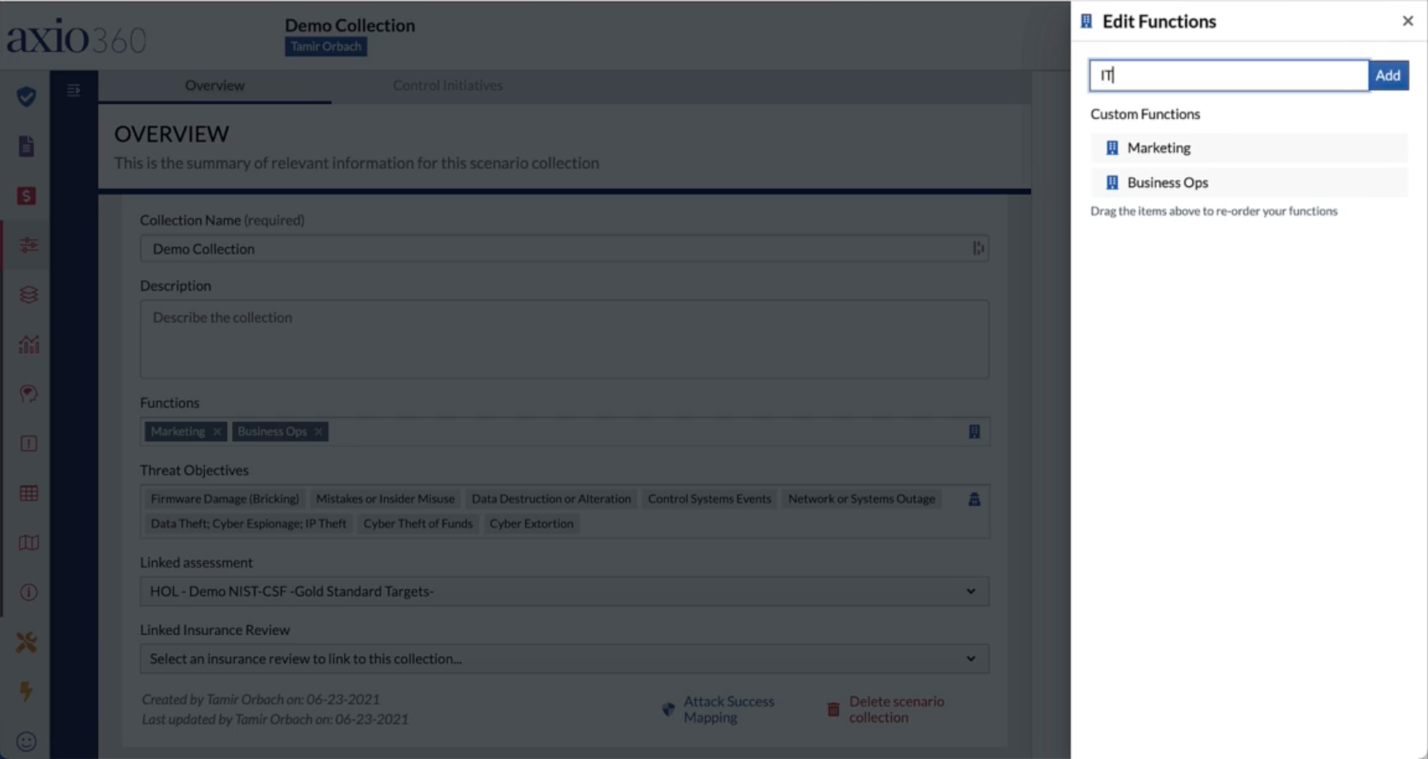Click the Cyber Extortion threat tag
This screenshot has height=759, width=1428.
tap(531, 523)
